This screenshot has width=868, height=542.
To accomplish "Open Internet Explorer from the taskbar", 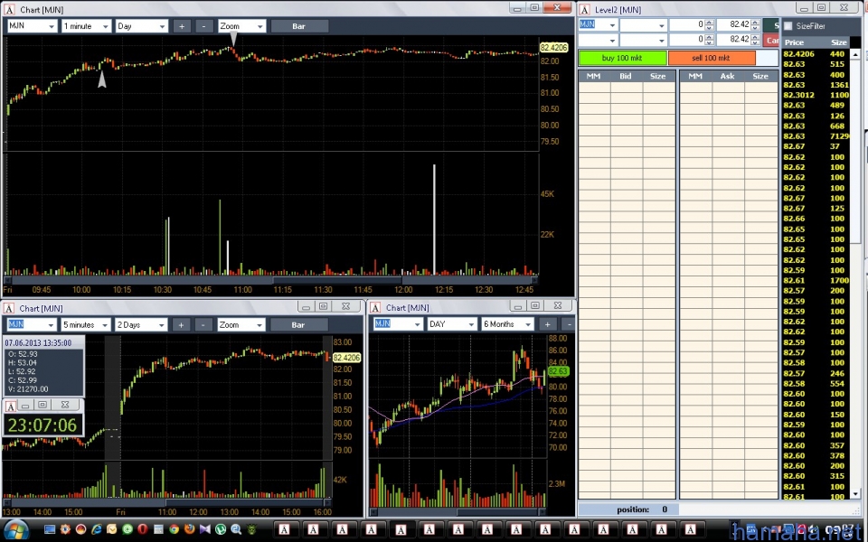I will [97, 529].
